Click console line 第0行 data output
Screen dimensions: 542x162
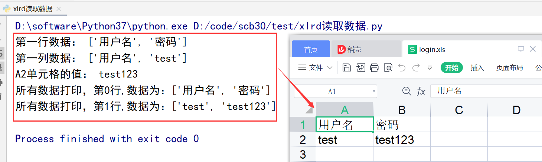pos(143,91)
